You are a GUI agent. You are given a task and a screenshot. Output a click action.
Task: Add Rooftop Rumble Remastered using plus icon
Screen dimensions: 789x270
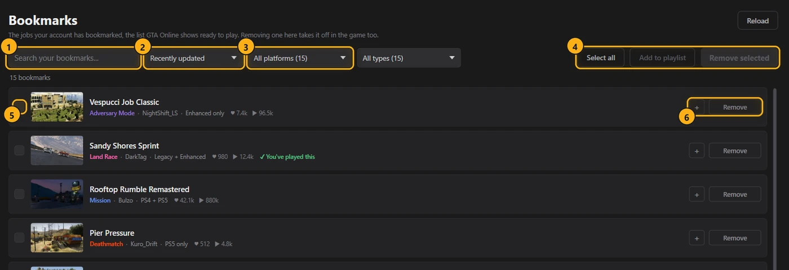pyautogui.click(x=697, y=194)
